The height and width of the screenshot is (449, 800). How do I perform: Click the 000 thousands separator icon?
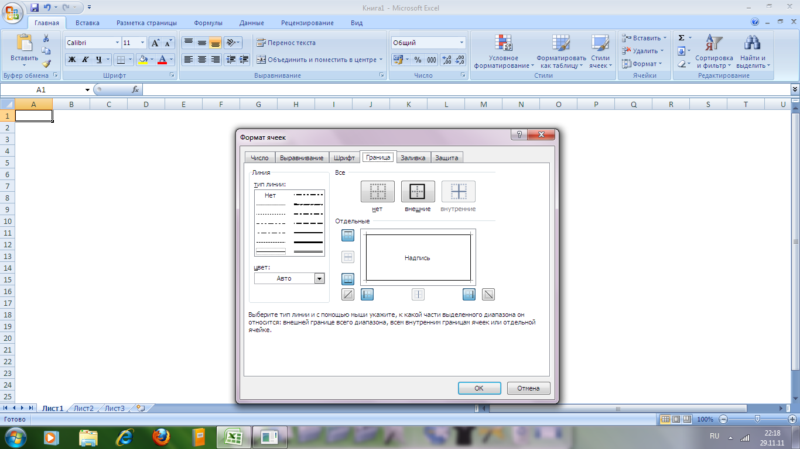coord(432,60)
